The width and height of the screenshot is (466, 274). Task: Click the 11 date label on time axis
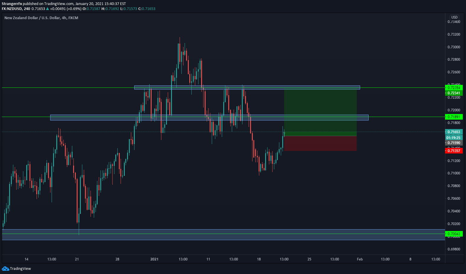208,259
